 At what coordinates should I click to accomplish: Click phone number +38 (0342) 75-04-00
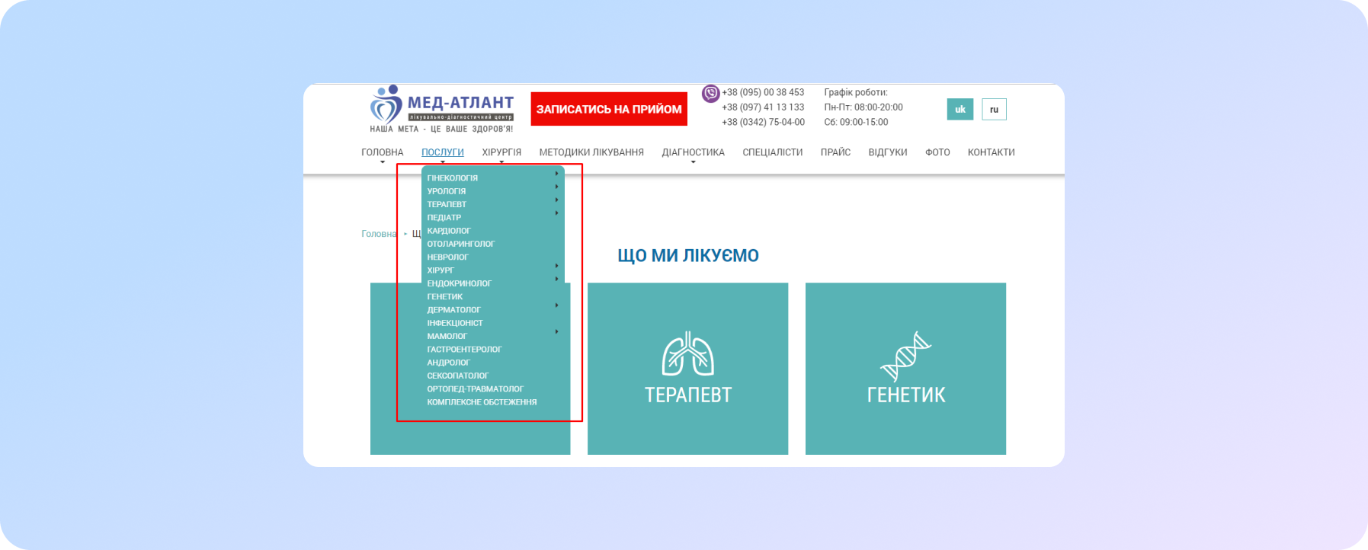point(763,122)
